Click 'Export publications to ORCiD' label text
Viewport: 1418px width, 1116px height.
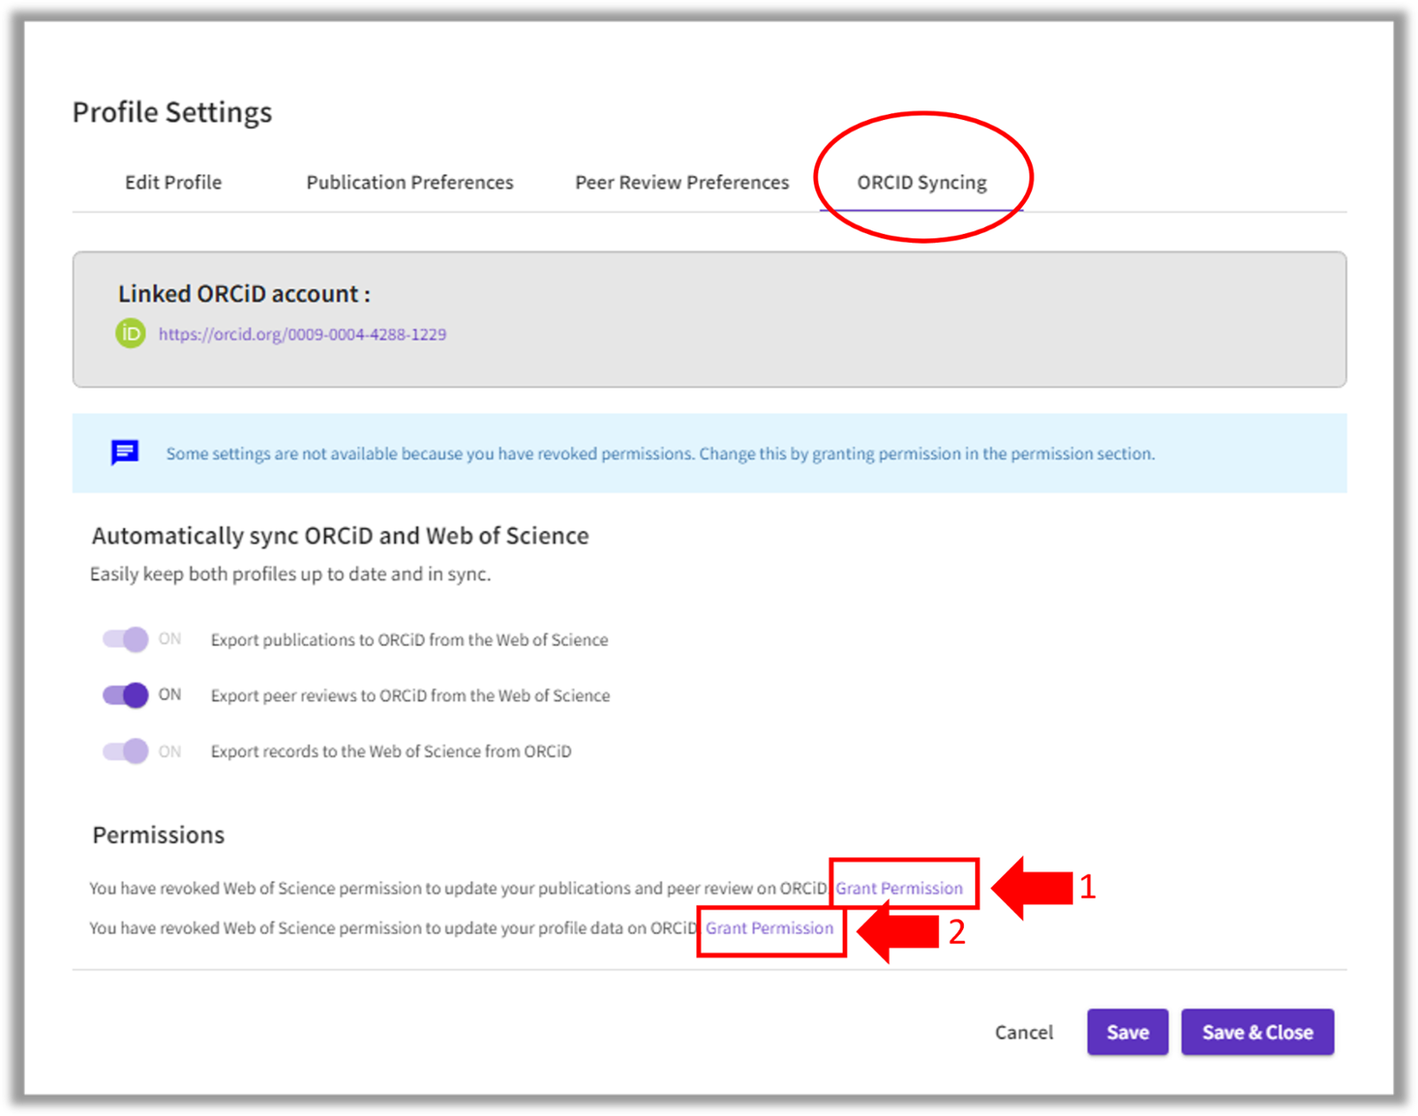[x=409, y=640]
